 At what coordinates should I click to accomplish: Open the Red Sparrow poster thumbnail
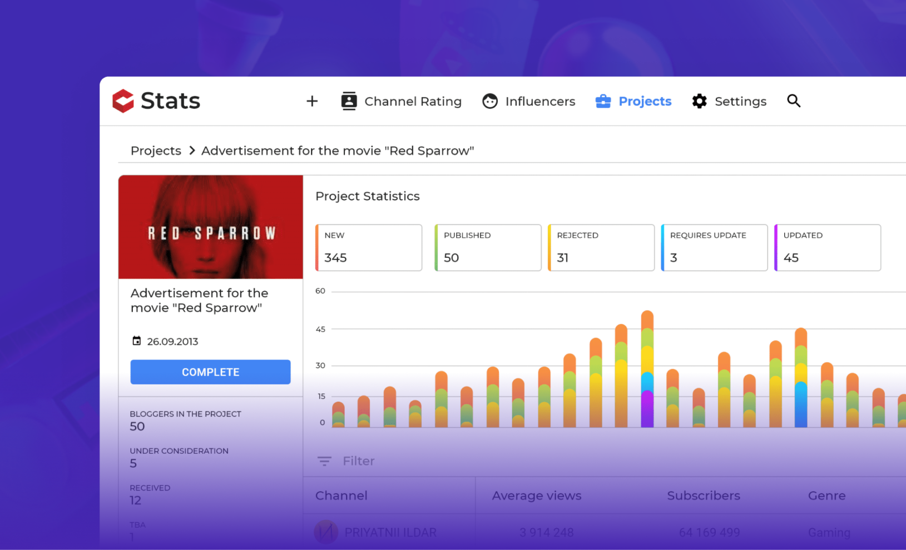click(x=211, y=227)
